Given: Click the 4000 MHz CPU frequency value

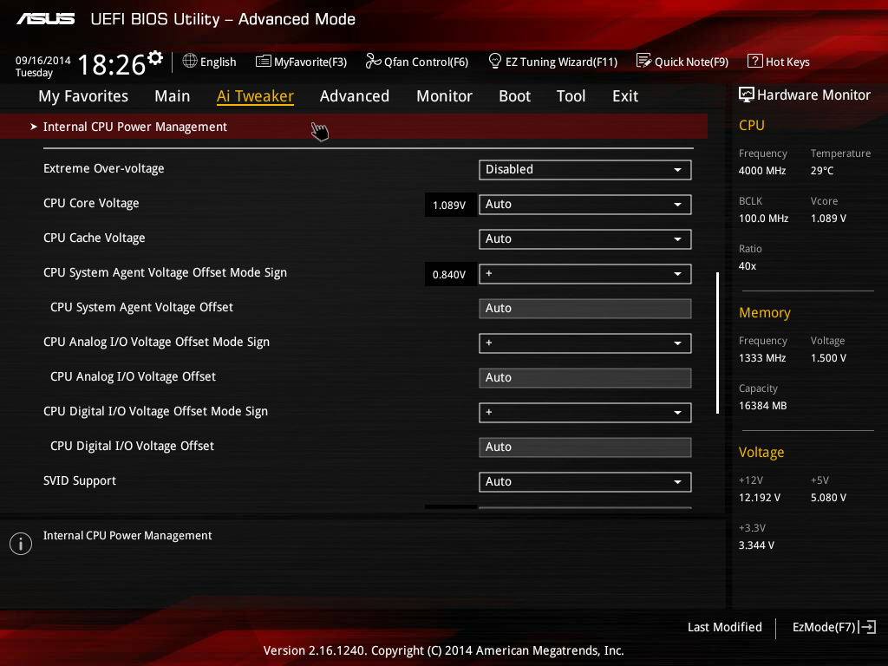Looking at the screenshot, I should (761, 171).
